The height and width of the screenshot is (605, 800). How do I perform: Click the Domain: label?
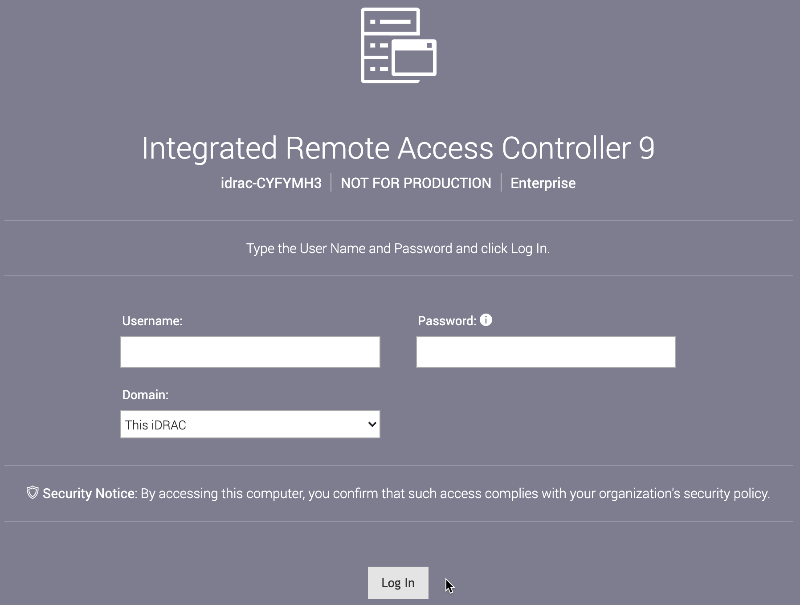click(x=145, y=395)
